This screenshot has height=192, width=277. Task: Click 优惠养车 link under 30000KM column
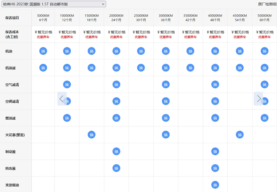[x=166, y=37]
